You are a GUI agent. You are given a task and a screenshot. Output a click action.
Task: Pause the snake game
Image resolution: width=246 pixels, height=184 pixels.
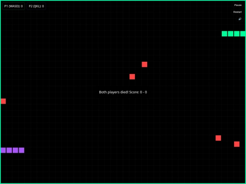click(x=238, y=5)
